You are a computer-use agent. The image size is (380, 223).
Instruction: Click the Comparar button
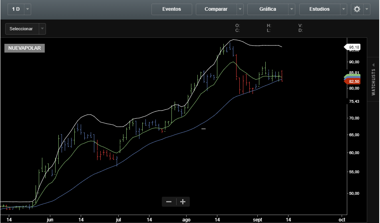216,9
